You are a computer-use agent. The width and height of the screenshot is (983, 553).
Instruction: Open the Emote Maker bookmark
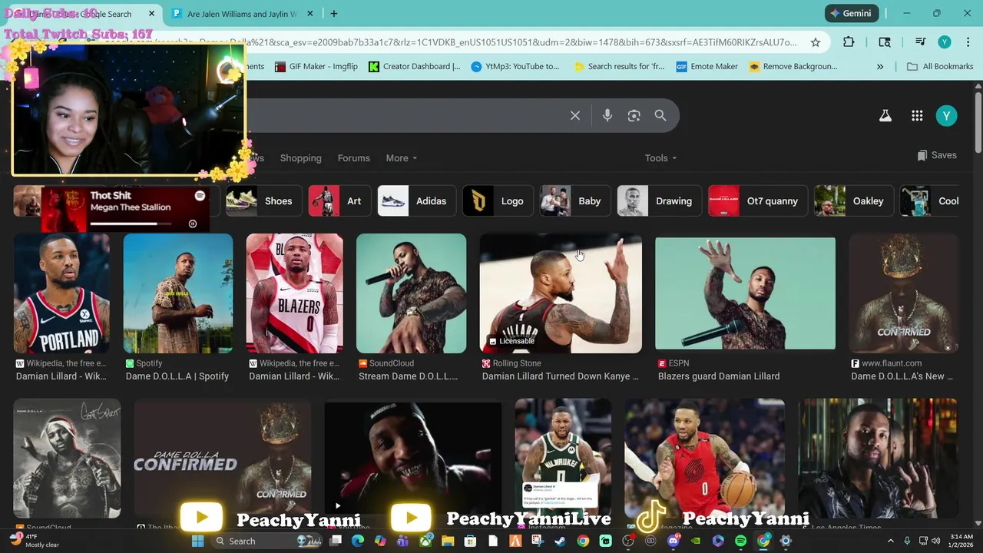tap(707, 67)
